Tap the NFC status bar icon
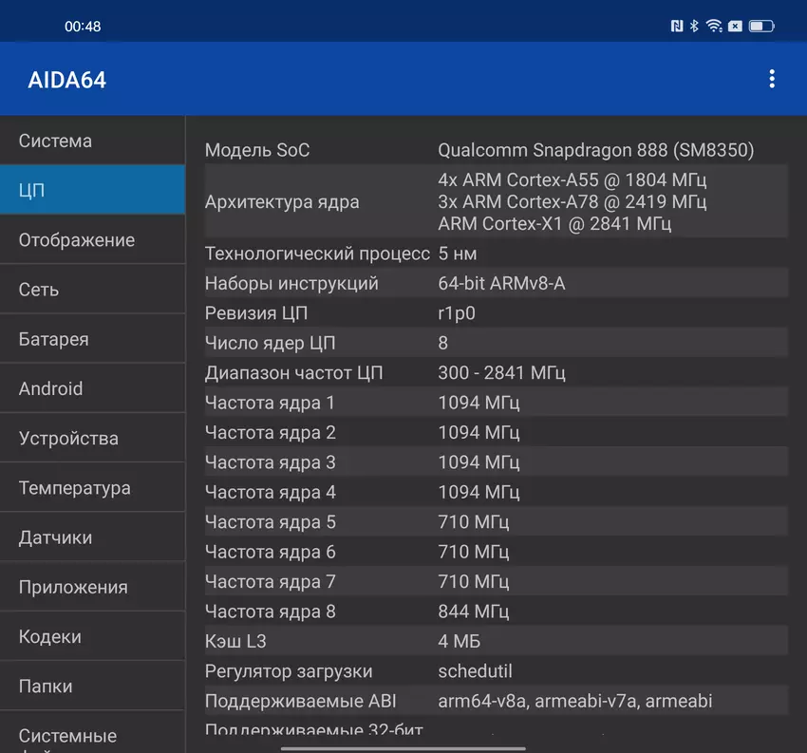 [677, 27]
